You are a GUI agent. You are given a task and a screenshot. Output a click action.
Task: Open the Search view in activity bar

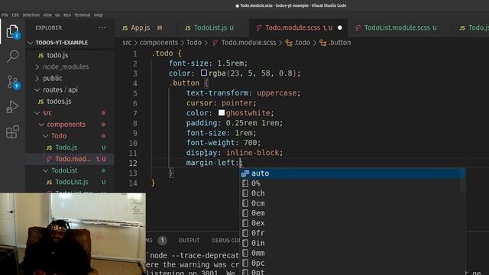(12, 56)
